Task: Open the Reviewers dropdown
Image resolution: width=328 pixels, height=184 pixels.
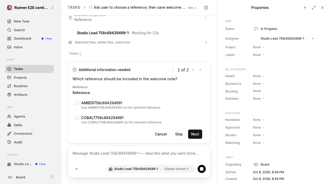Action: [x=259, y=120]
